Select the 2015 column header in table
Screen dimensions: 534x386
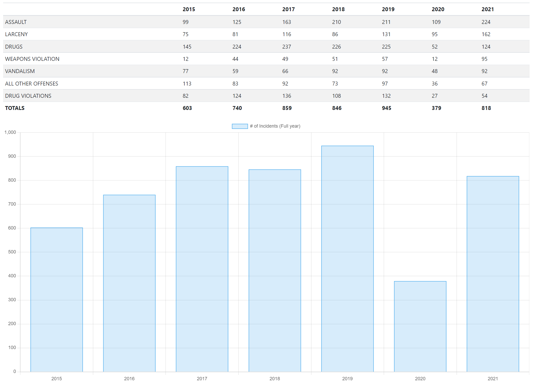click(189, 9)
